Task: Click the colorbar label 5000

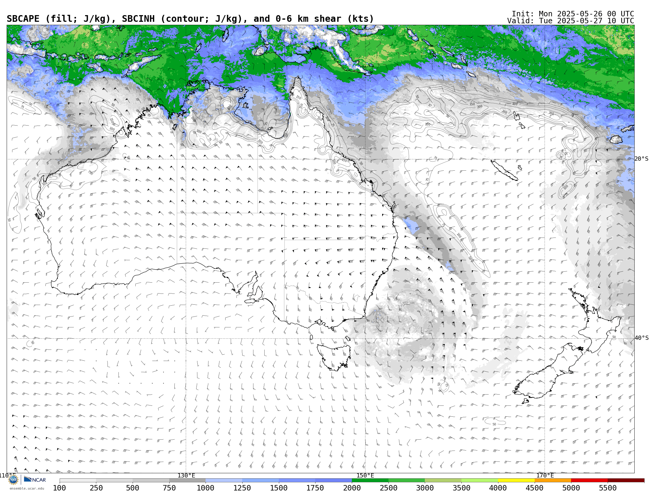Action: click(571, 488)
